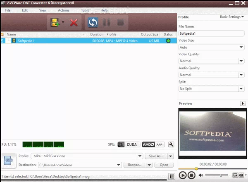Click the Softpedia1 video file icon
Screen dimensions: 248x182
coord(14,40)
